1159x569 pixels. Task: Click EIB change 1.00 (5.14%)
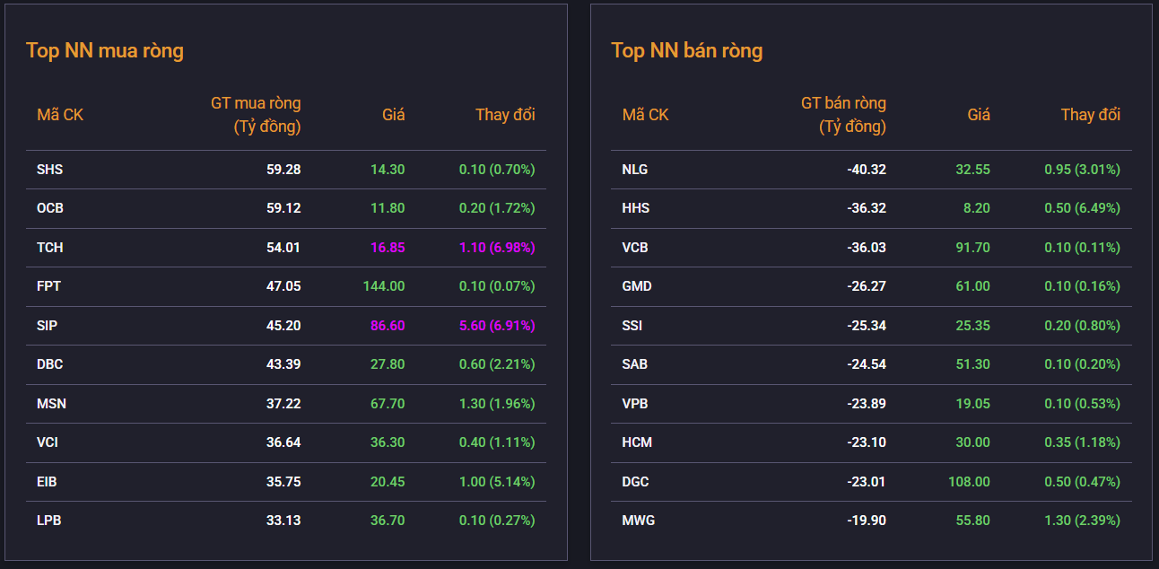click(x=497, y=481)
